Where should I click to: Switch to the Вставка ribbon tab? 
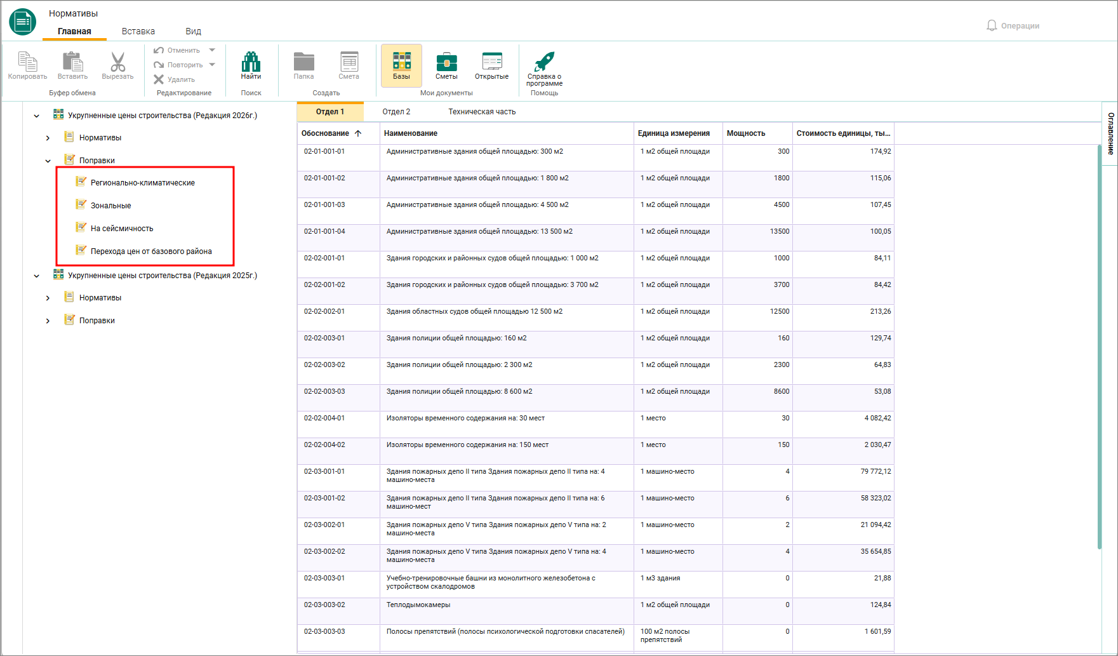coord(138,31)
